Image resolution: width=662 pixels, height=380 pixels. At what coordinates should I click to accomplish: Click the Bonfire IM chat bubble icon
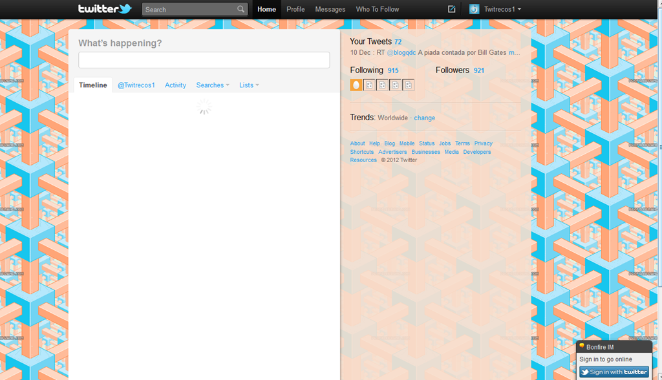pyautogui.click(x=581, y=346)
